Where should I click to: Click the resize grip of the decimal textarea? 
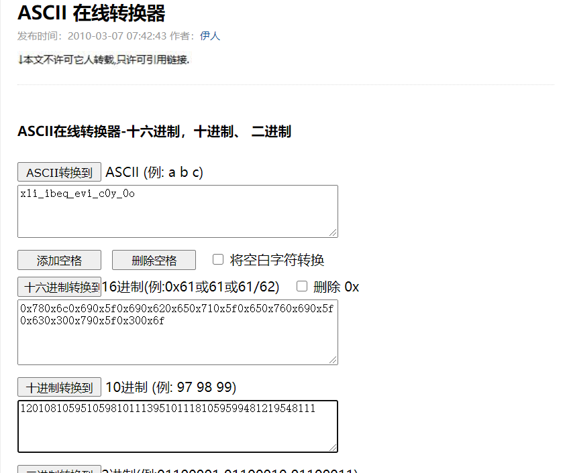click(333, 448)
